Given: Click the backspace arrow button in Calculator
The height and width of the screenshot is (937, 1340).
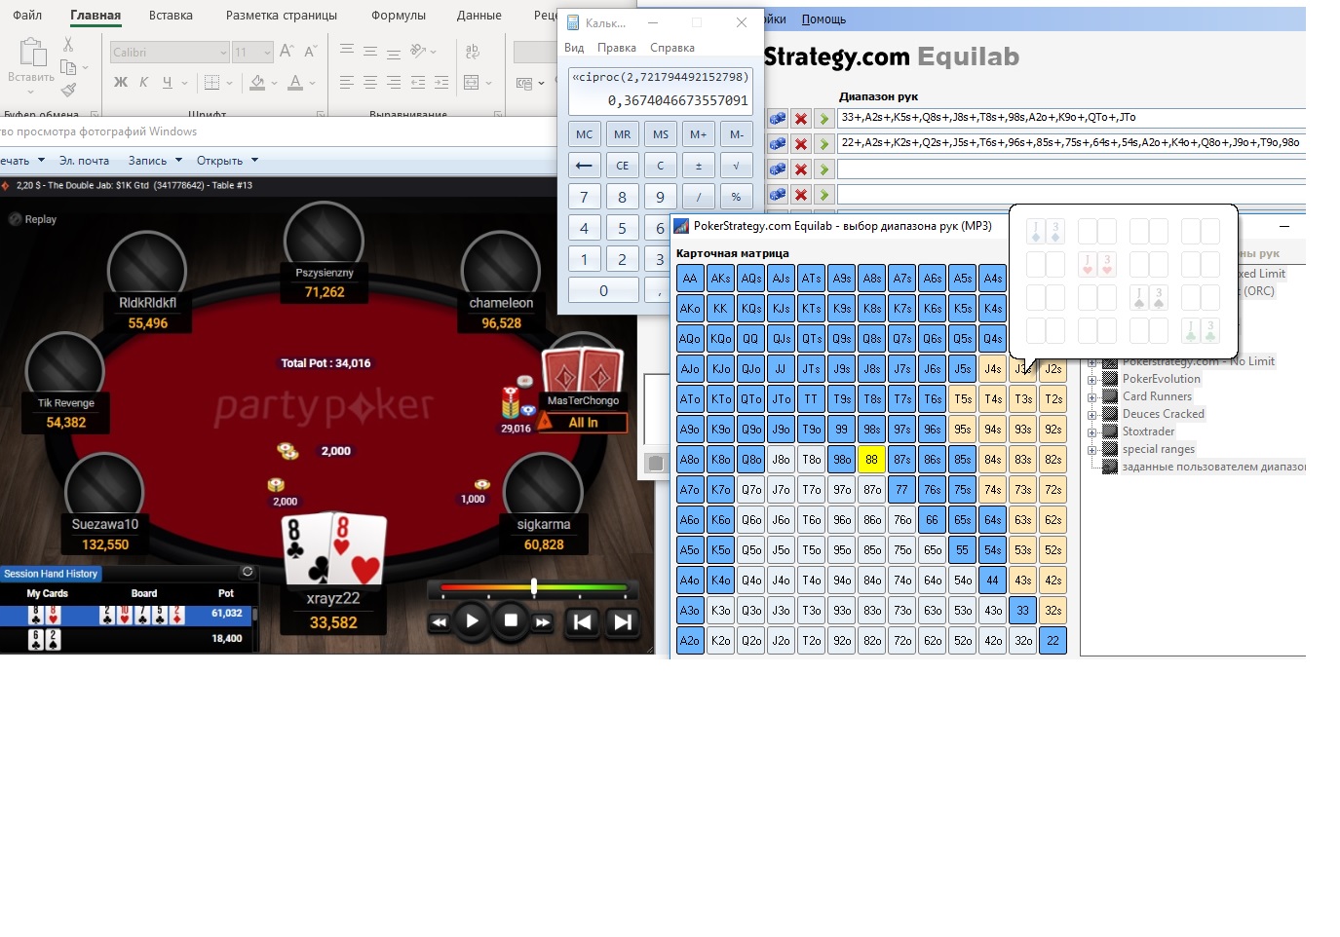Looking at the screenshot, I should click(x=585, y=166).
